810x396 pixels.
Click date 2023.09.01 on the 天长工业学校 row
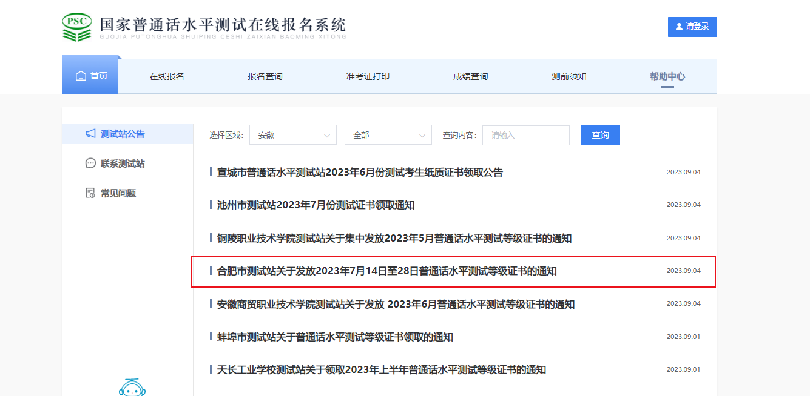pyautogui.click(x=683, y=369)
